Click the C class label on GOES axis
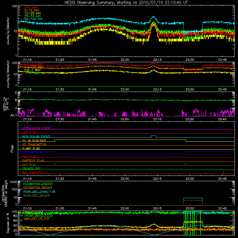Viewport: 238px width, 238px height. pyautogui.click(x=16, y=93)
